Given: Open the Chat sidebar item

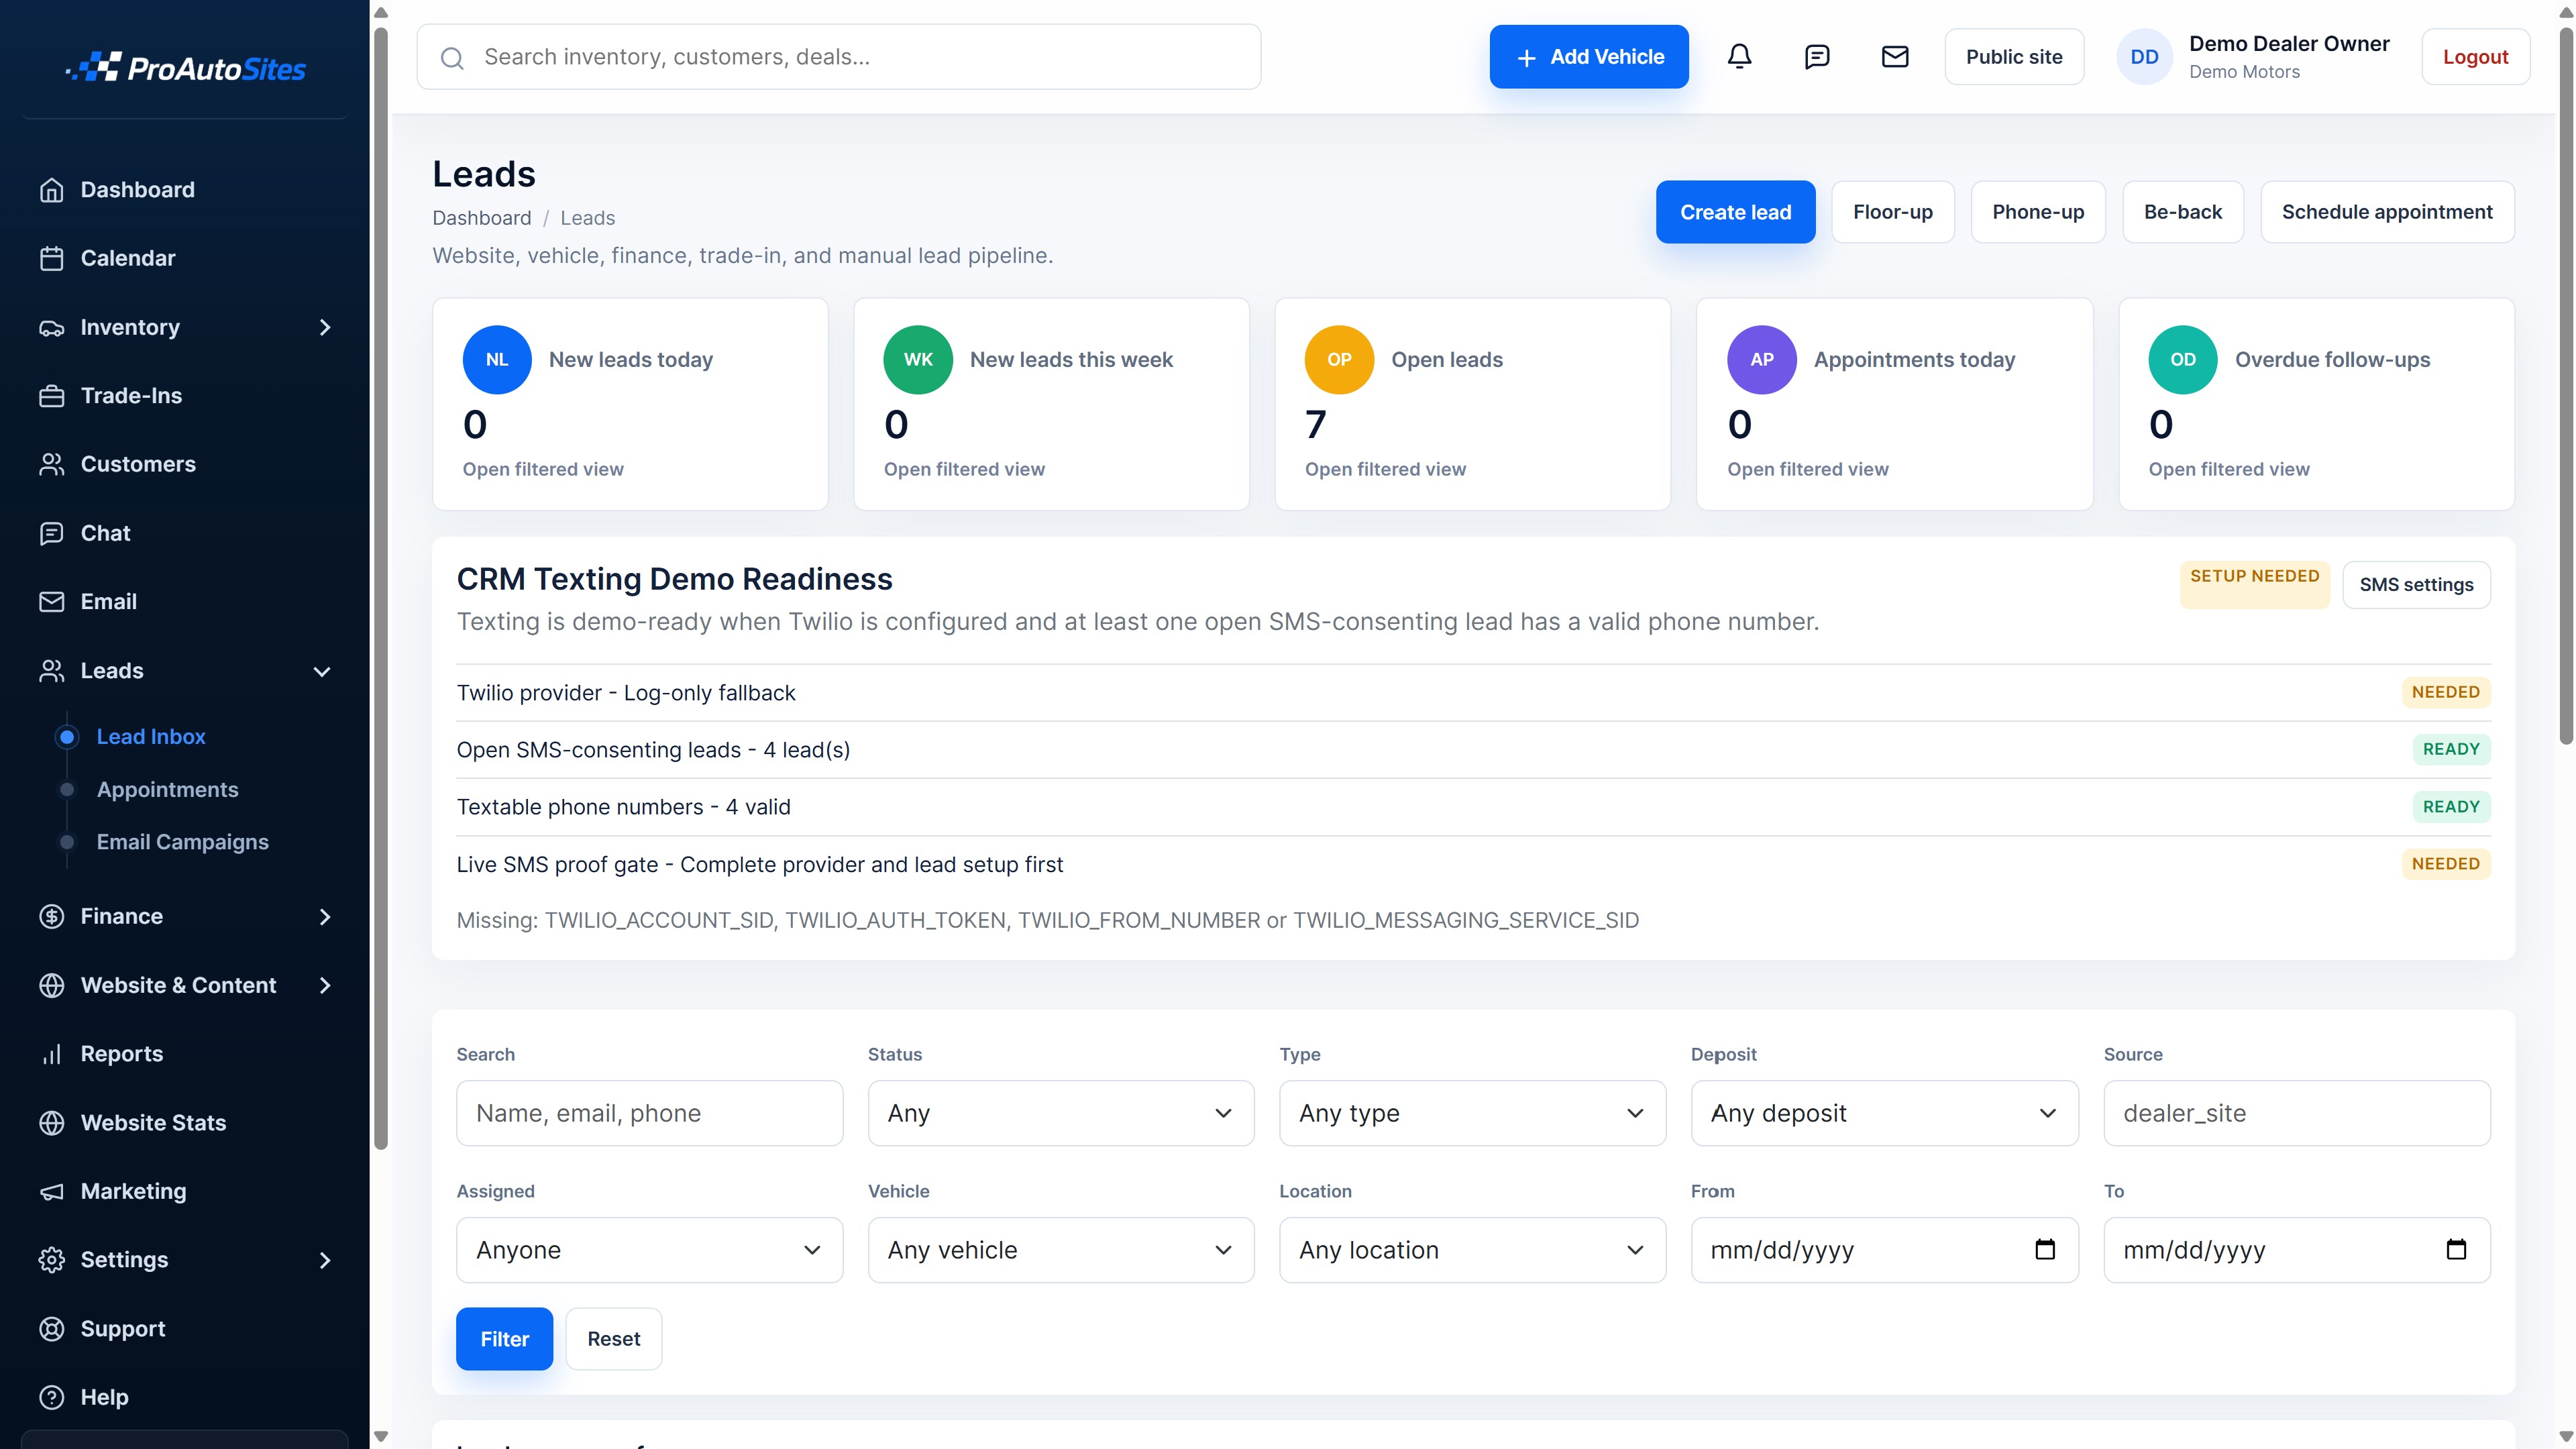Looking at the screenshot, I should click(105, 533).
